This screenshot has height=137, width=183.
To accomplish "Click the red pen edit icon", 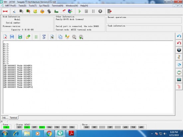I will pos(63,11).
